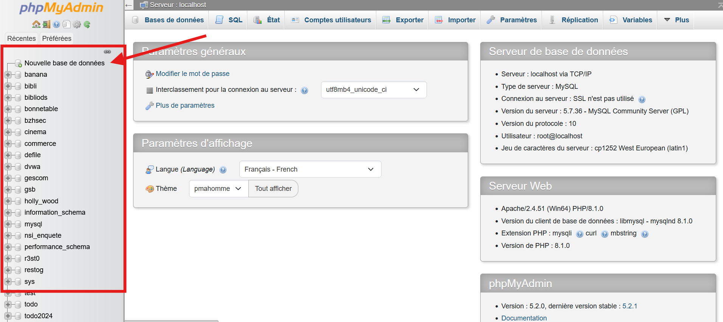Image resolution: width=723 pixels, height=322 pixels.
Task: Reload navigation panel with green arrow icon
Action: (x=87, y=24)
